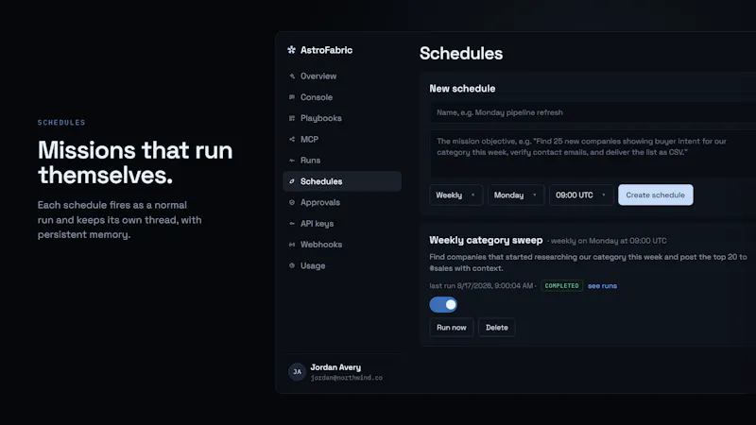Click the JA user avatar
This screenshot has height=425, width=756.
(x=297, y=371)
